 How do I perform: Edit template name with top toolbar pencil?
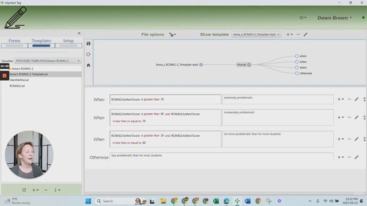click(306, 34)
